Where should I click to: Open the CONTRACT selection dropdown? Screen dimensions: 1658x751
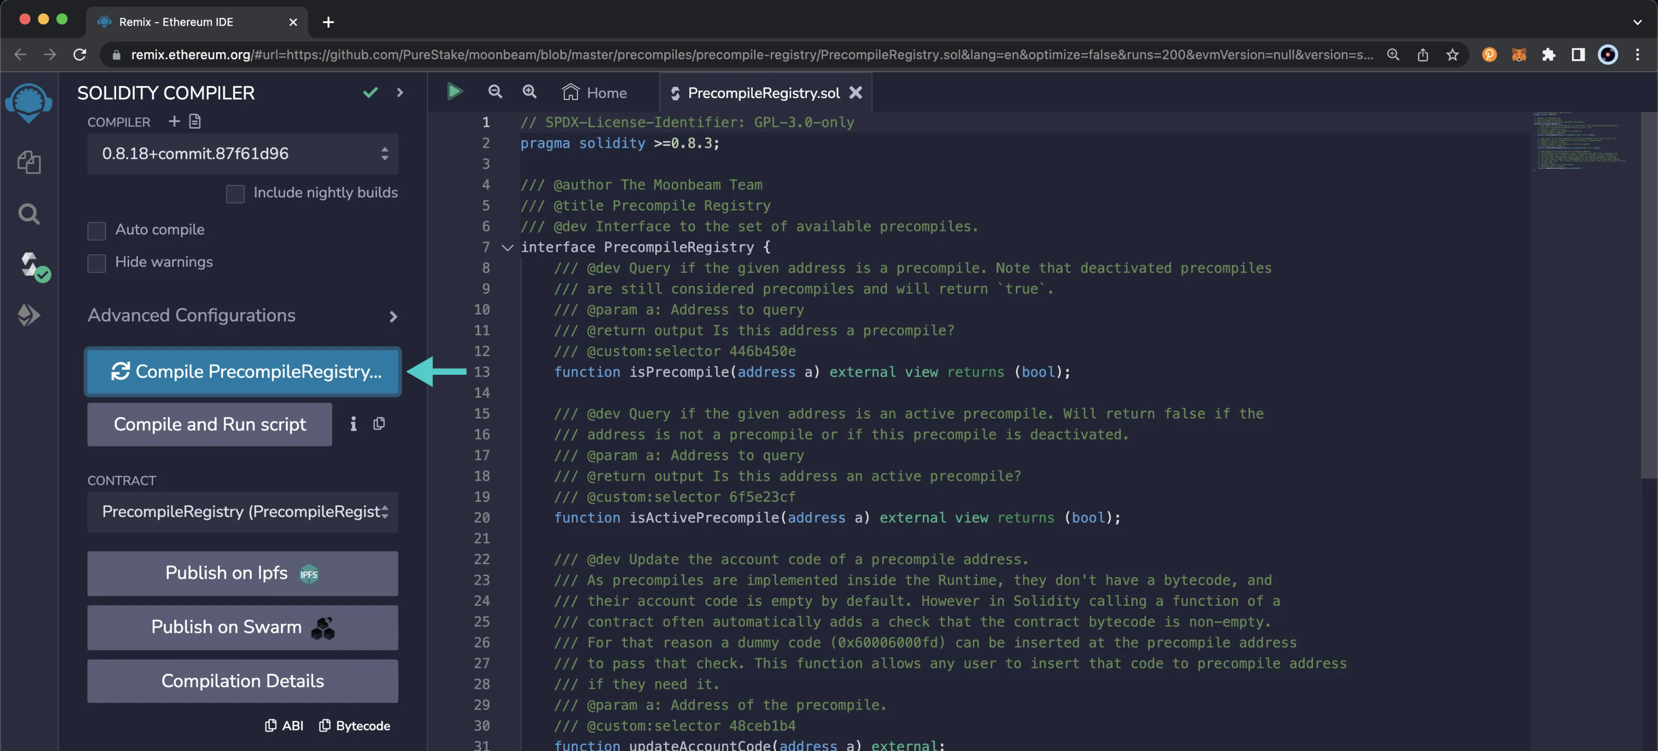(243, 511)
